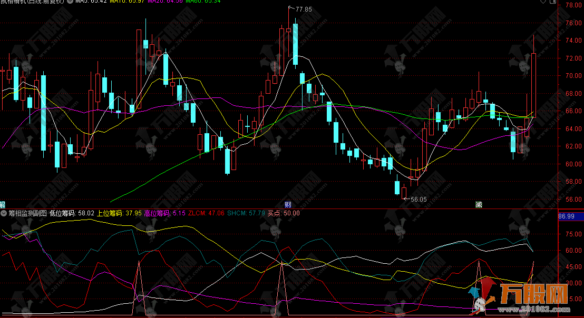The width and height of the screenshot is (584, 318).
Task: Click the blue 86.99 axis value box
Action: 566,216
